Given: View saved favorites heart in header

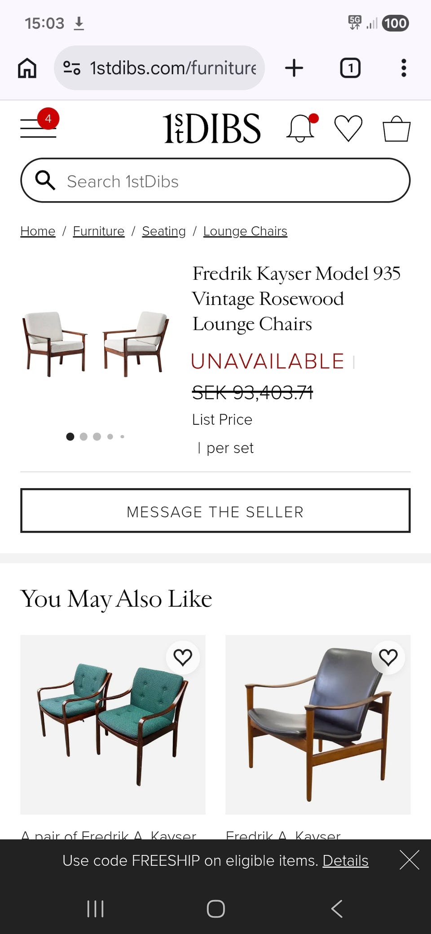Looking at the screenshot, I should [x=348, y=128].
